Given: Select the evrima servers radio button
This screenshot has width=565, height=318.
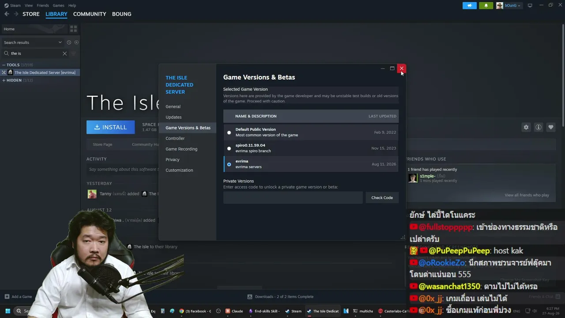Looking at the screenshot, I should (229, 164).
